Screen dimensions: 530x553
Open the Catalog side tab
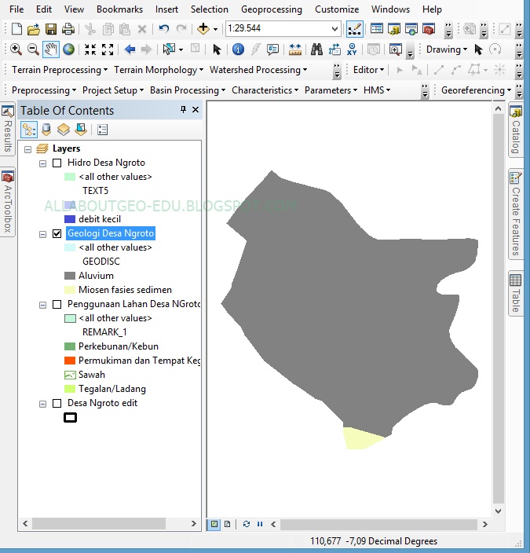tap(516, 130)
